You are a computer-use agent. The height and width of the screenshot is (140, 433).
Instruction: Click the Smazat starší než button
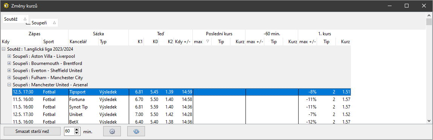[x=32, y=131]
